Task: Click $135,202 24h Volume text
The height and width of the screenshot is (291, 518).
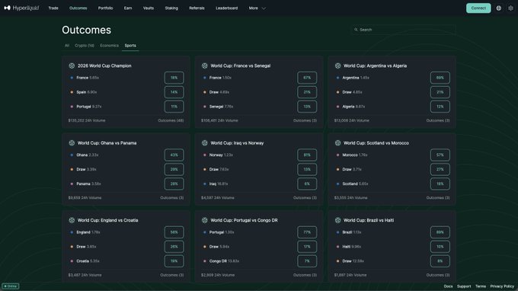Action: click(x=87, y=120)
